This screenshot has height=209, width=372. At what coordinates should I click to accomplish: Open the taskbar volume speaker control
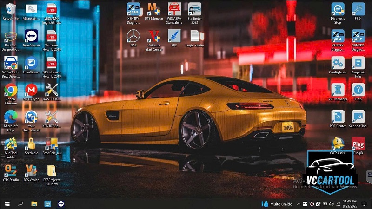[x=332, y=203]
